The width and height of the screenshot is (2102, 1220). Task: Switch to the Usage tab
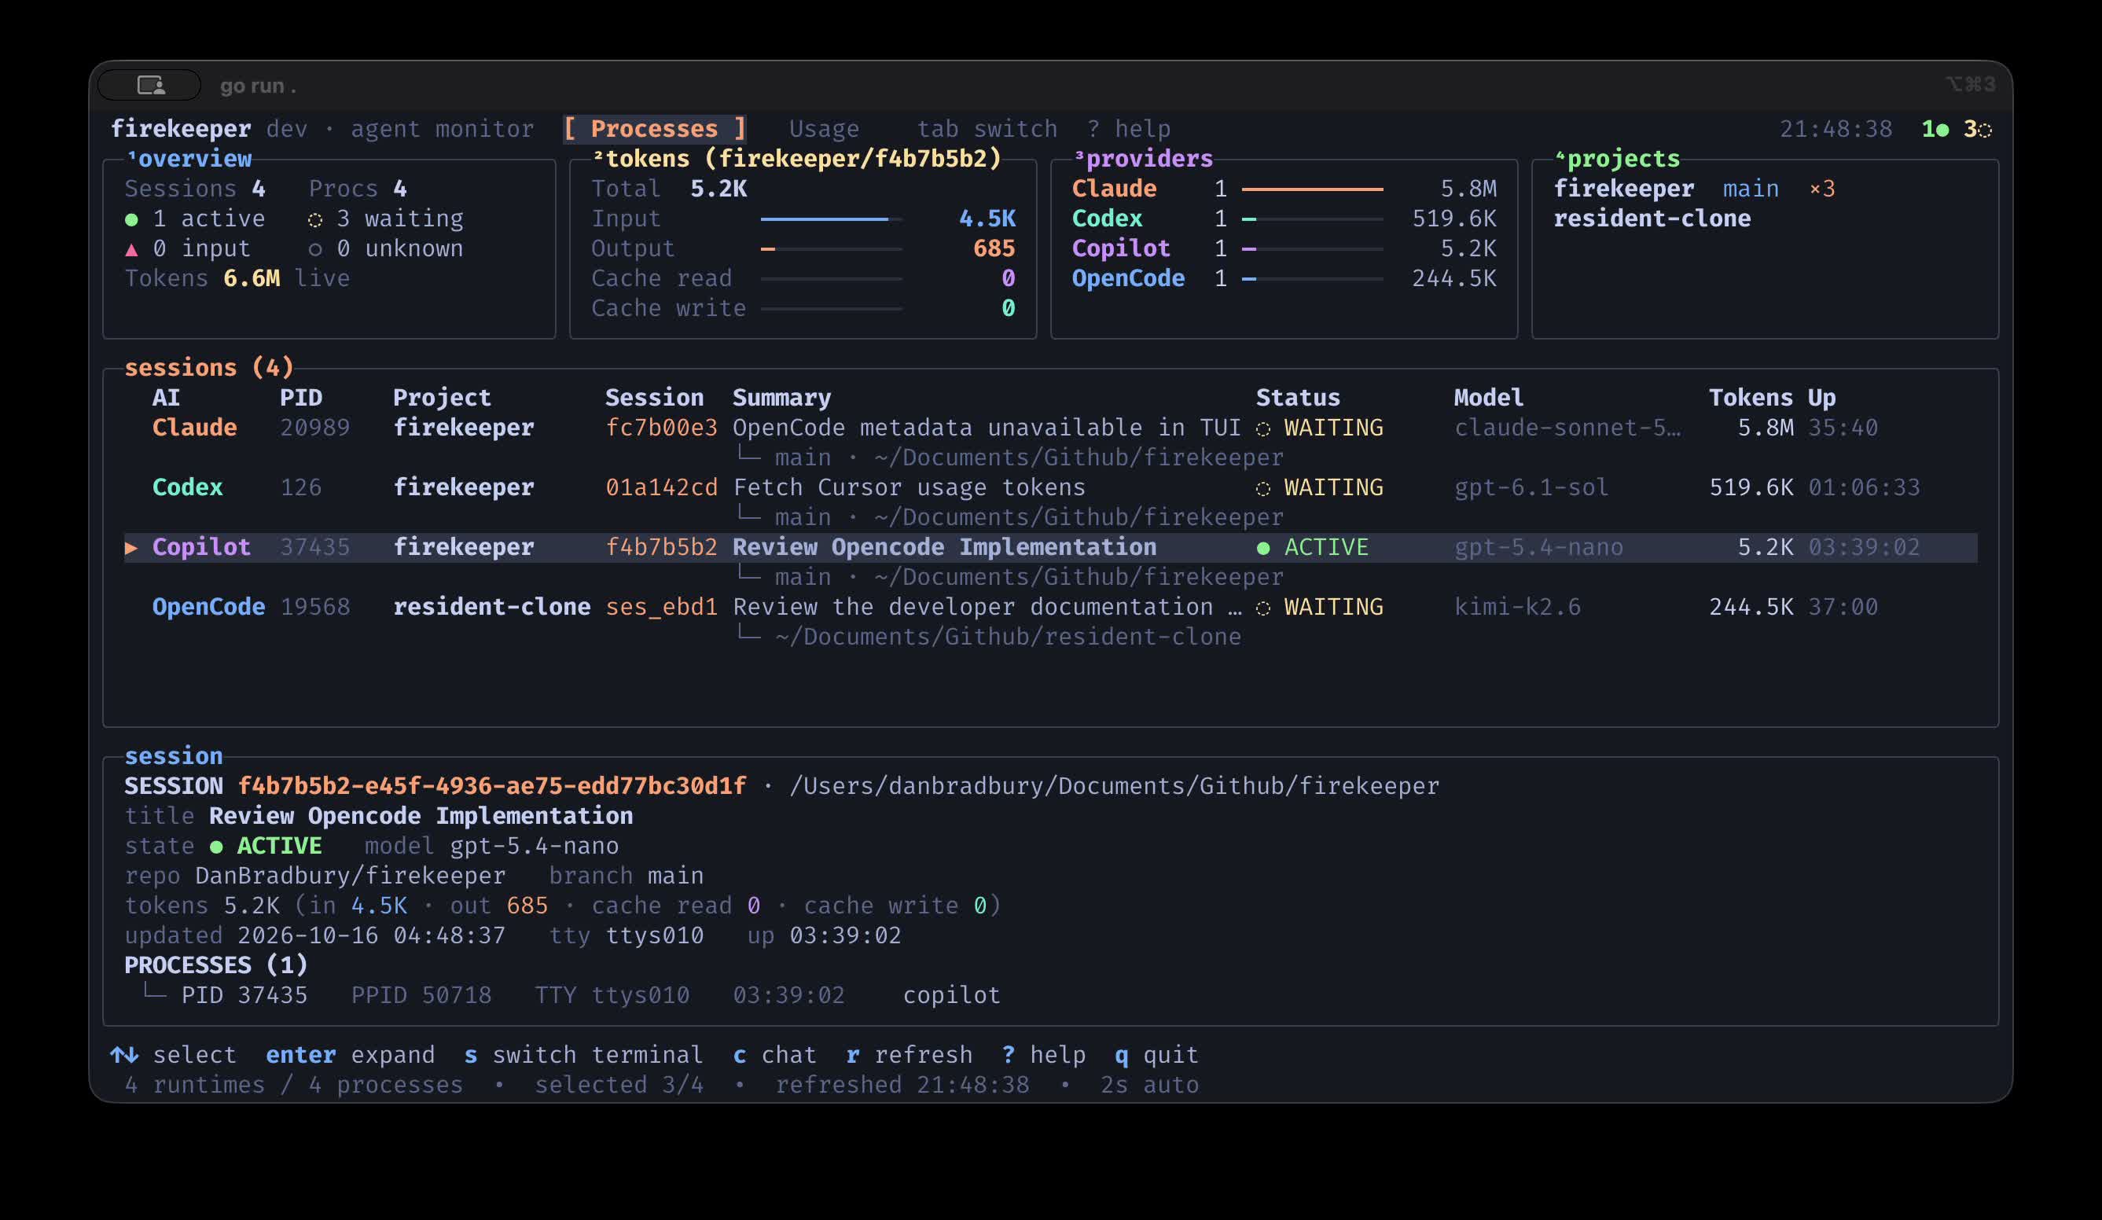(823, 128)
